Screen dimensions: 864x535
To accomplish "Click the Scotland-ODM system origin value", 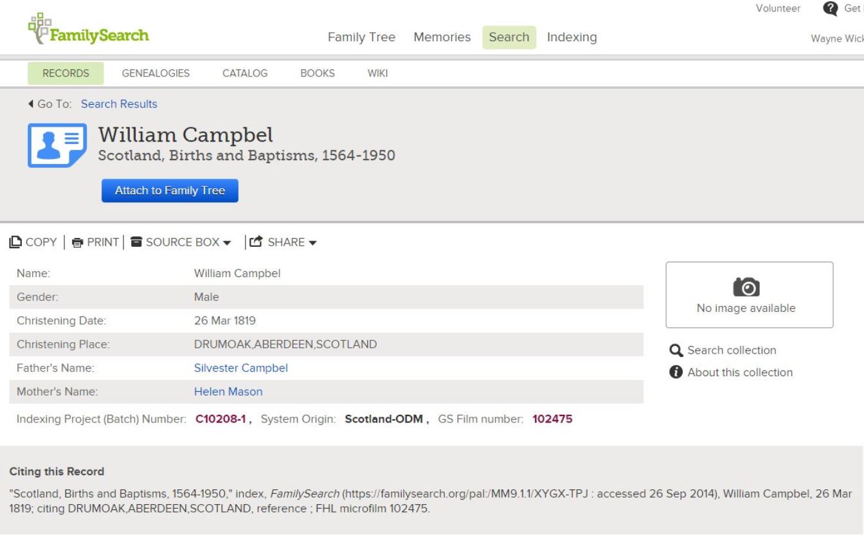I will tap(384, 419).
